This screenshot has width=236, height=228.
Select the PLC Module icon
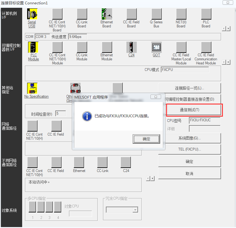pyautogui.click(x=33, y=47)
